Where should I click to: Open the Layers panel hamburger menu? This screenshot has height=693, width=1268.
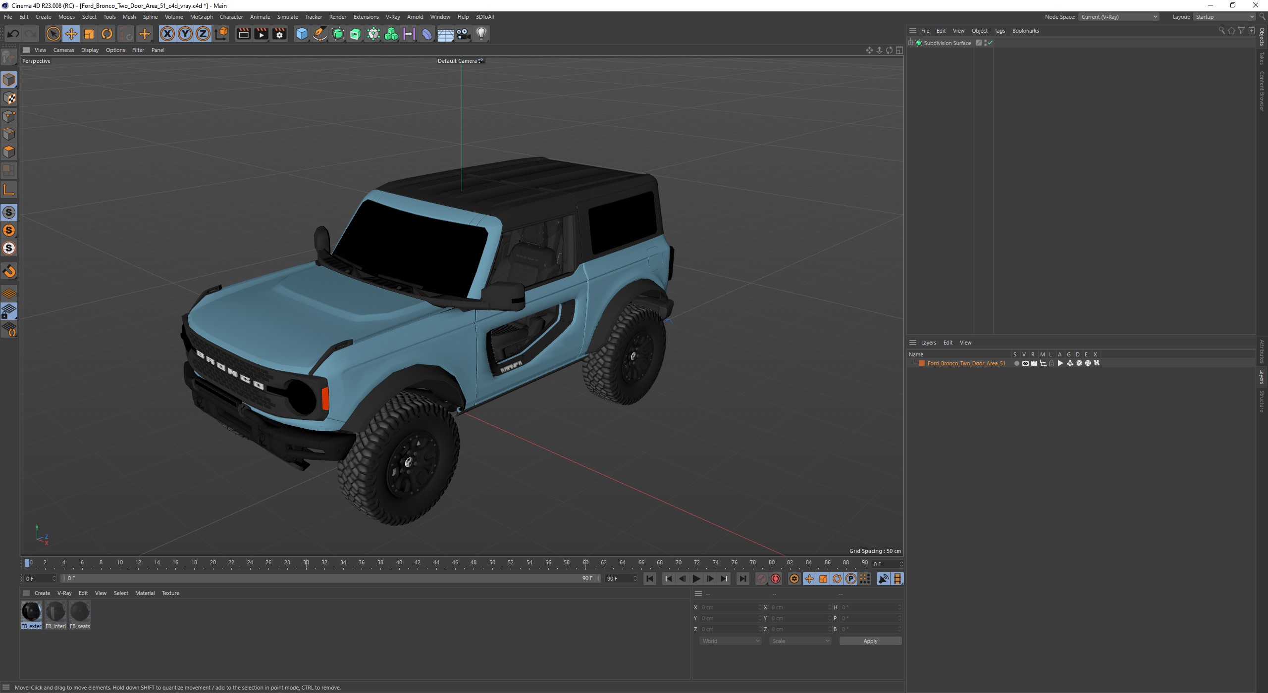913,343
